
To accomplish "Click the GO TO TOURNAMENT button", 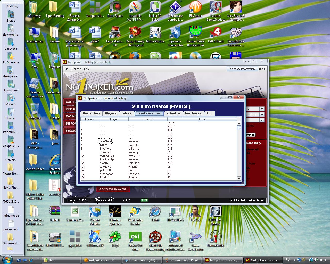I will 113,189.
